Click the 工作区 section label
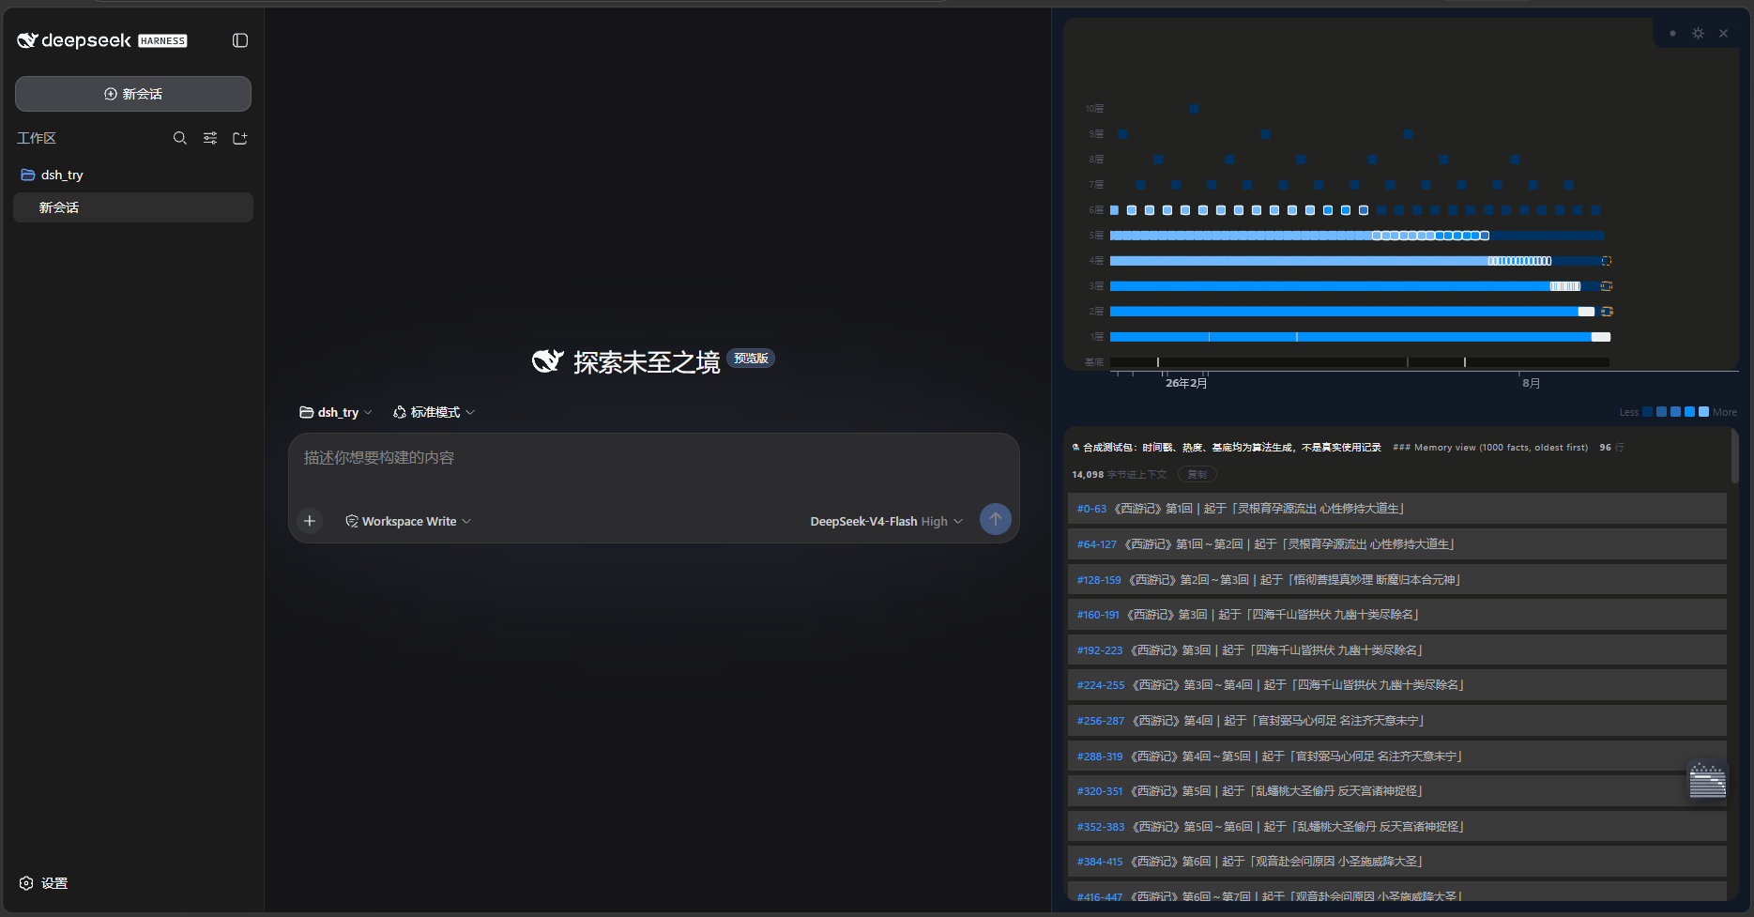 (x=37, y=138)
